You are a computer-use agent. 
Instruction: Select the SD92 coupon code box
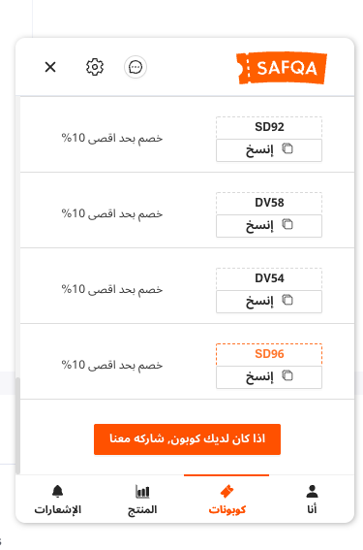(269, 127)
